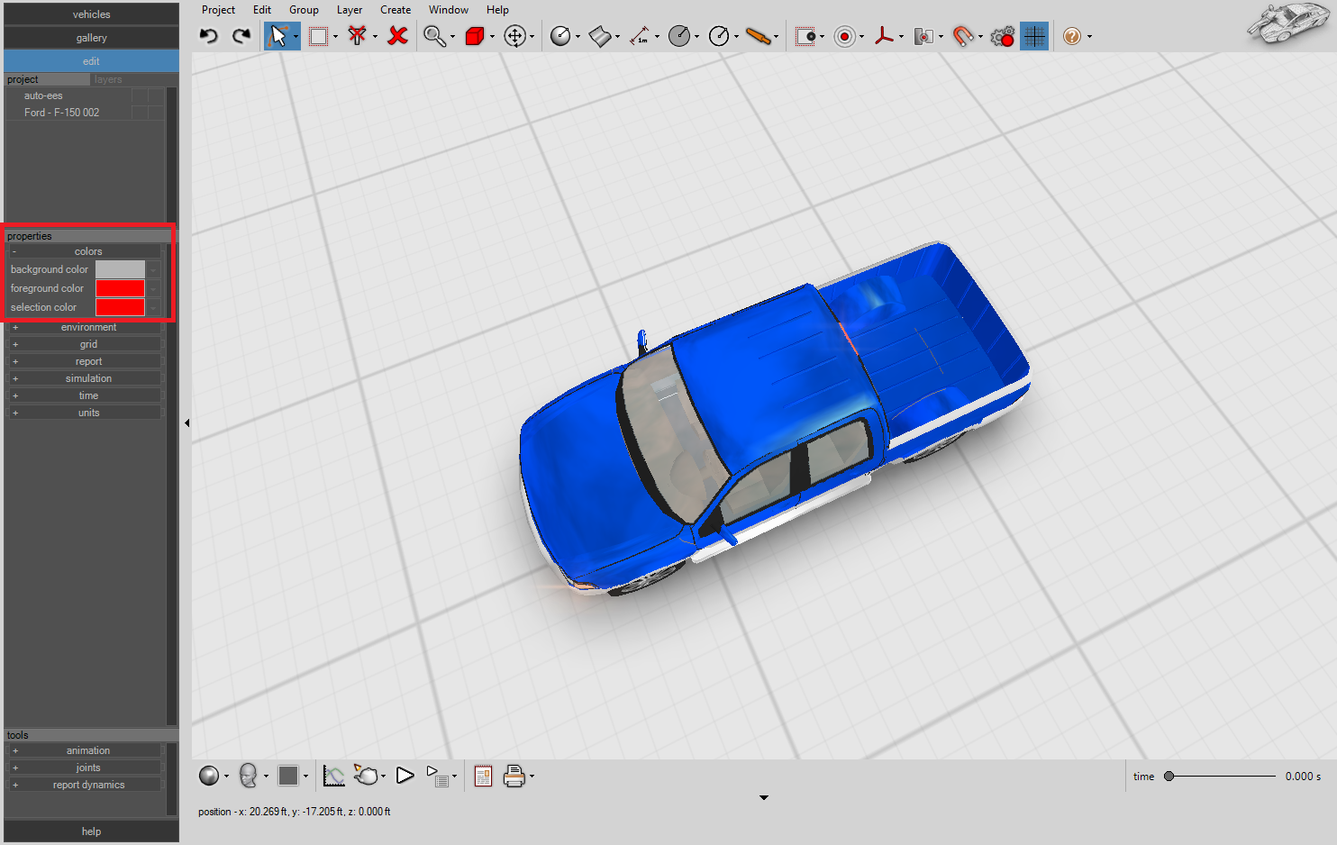1337x845 pixels.
Task: Select the four-arrow move tool
Action: tap(514, 36)
